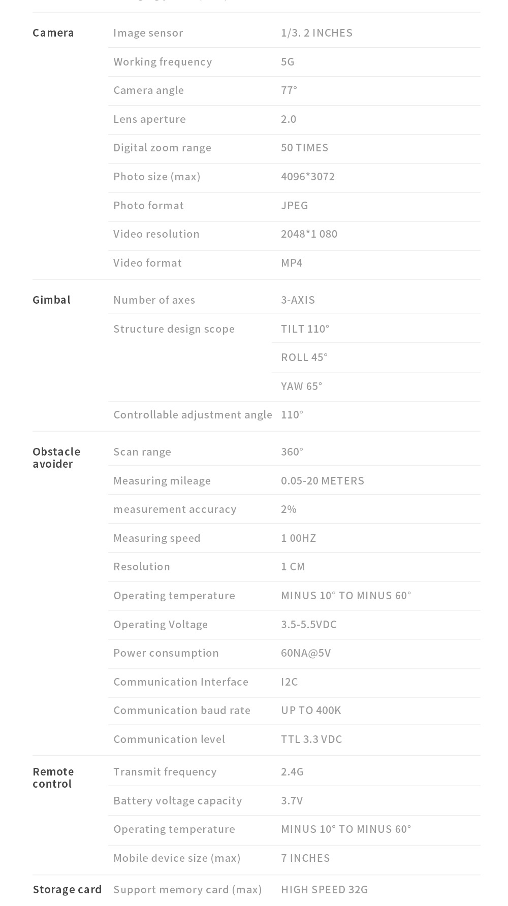Click the Measuring speed label
Viewport: 508px width, 906px height.
coord(157,538)
